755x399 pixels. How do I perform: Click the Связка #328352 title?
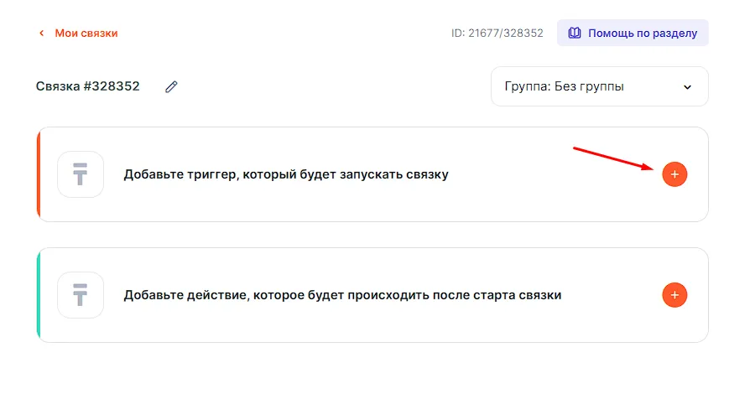point(88,86)
